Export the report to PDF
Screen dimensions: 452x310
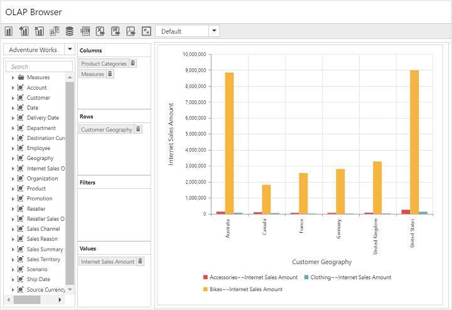point(131,31)
